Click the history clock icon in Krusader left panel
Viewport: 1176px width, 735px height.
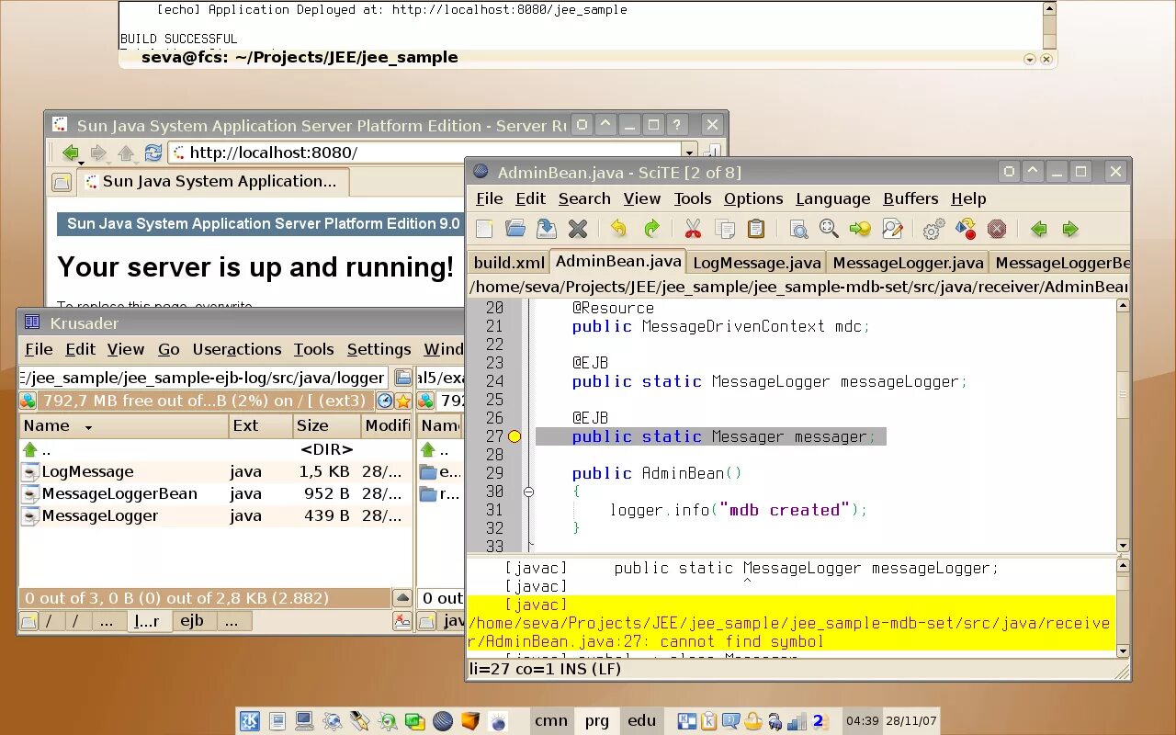(x=385, y=401)
